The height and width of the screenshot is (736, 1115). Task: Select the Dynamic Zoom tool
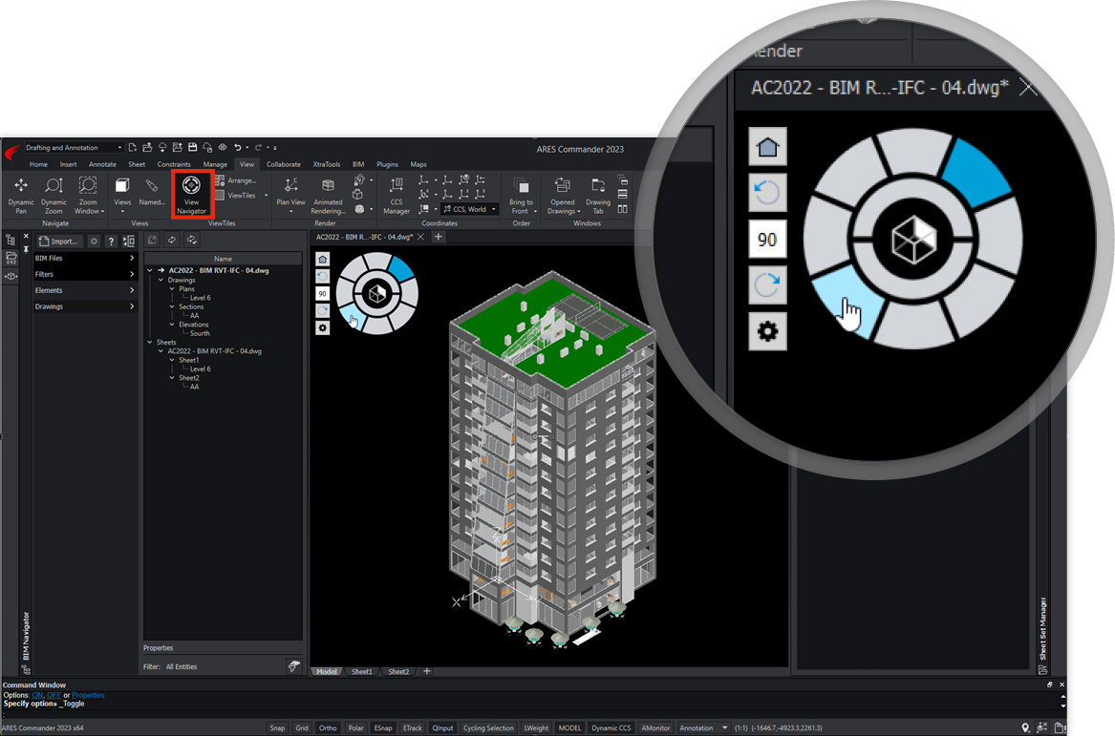pyautogui.click(x=54, y=195)
